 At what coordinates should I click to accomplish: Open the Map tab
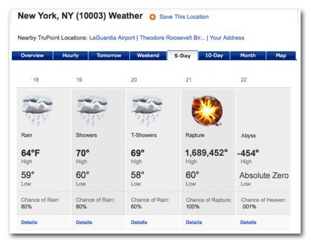point(281,55)
